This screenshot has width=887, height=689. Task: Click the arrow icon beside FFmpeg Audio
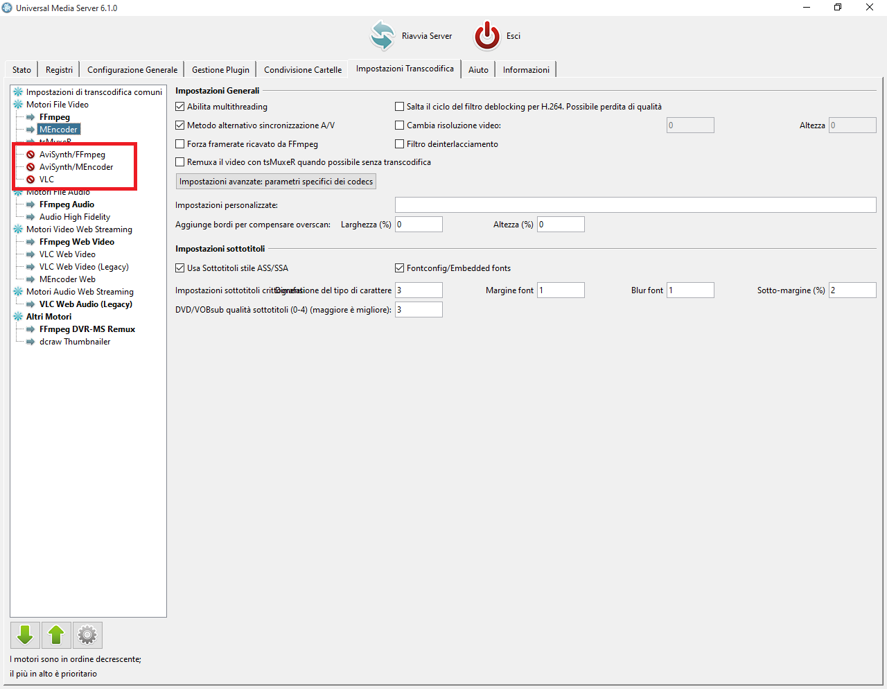pos(30,204)
